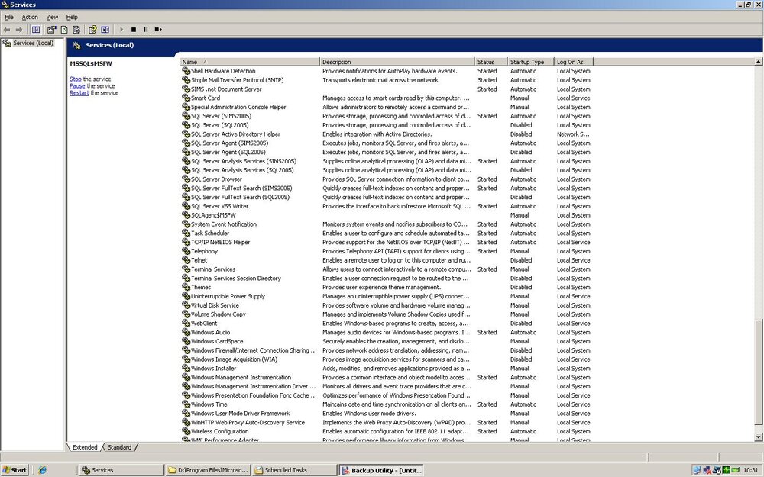Click the Forward arrow toolbar icon

(19, 30)
